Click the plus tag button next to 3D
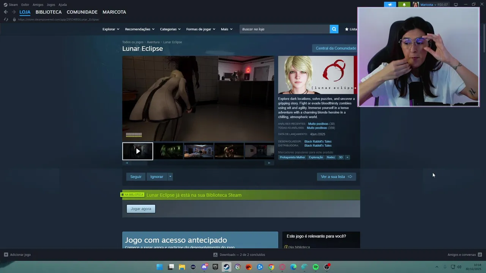The width and height of the screenshot is (486, 273). pos(347,157)
